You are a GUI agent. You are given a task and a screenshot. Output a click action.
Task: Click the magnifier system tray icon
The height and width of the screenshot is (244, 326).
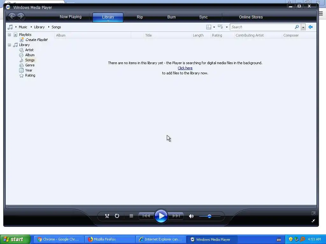(303, 239)
